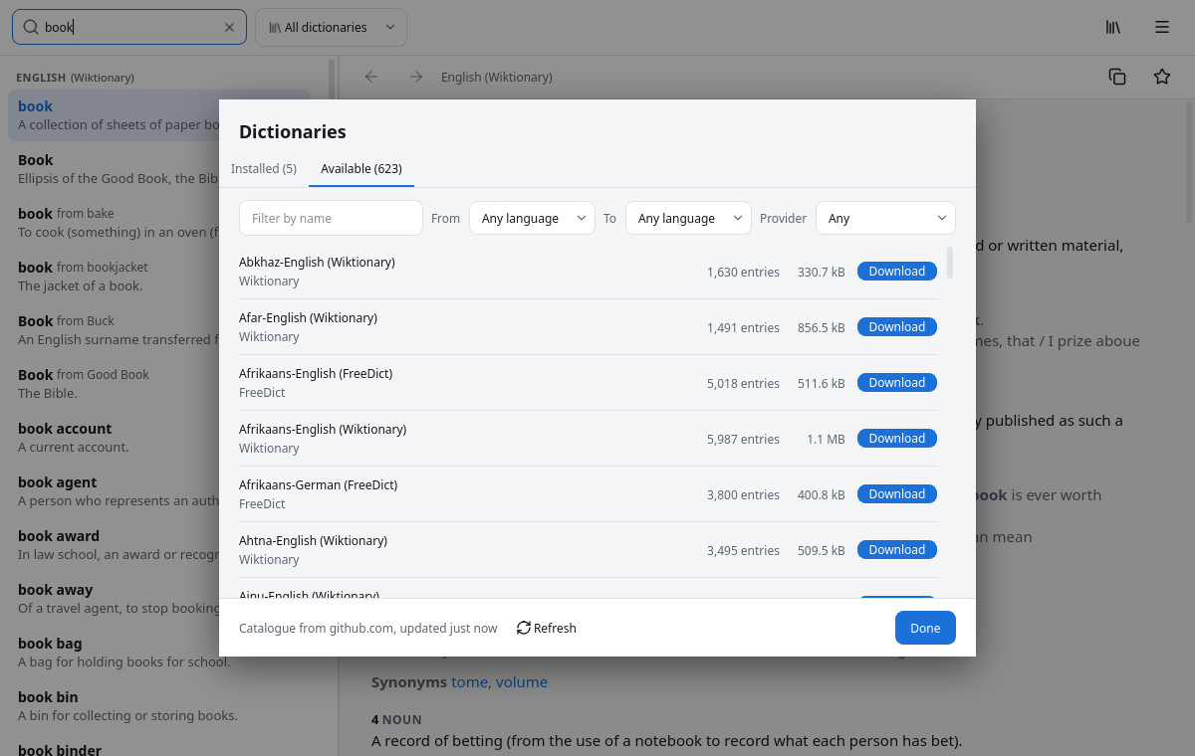
Task: Open the To language dropdown
Action: pyautogui.click(x=688, y=218)
